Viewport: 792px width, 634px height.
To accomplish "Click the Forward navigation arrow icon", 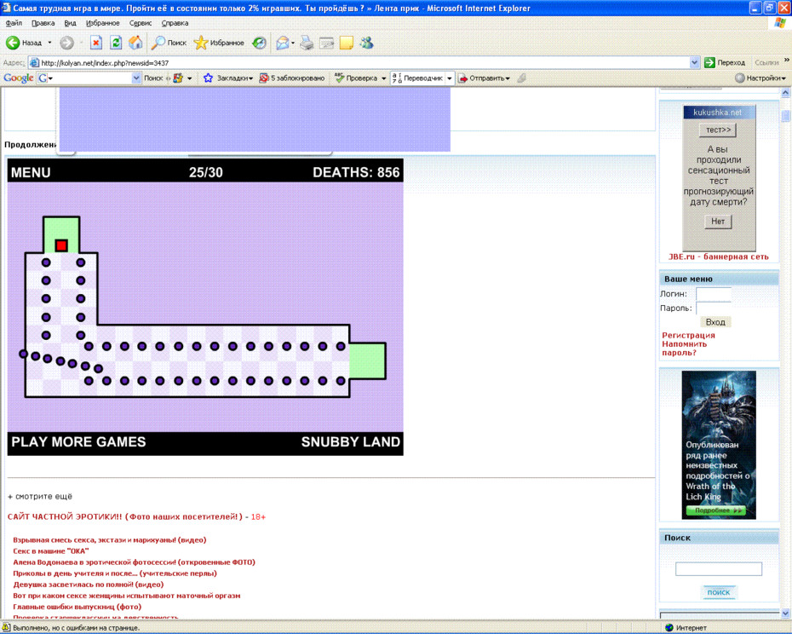I will pos(66,43).
